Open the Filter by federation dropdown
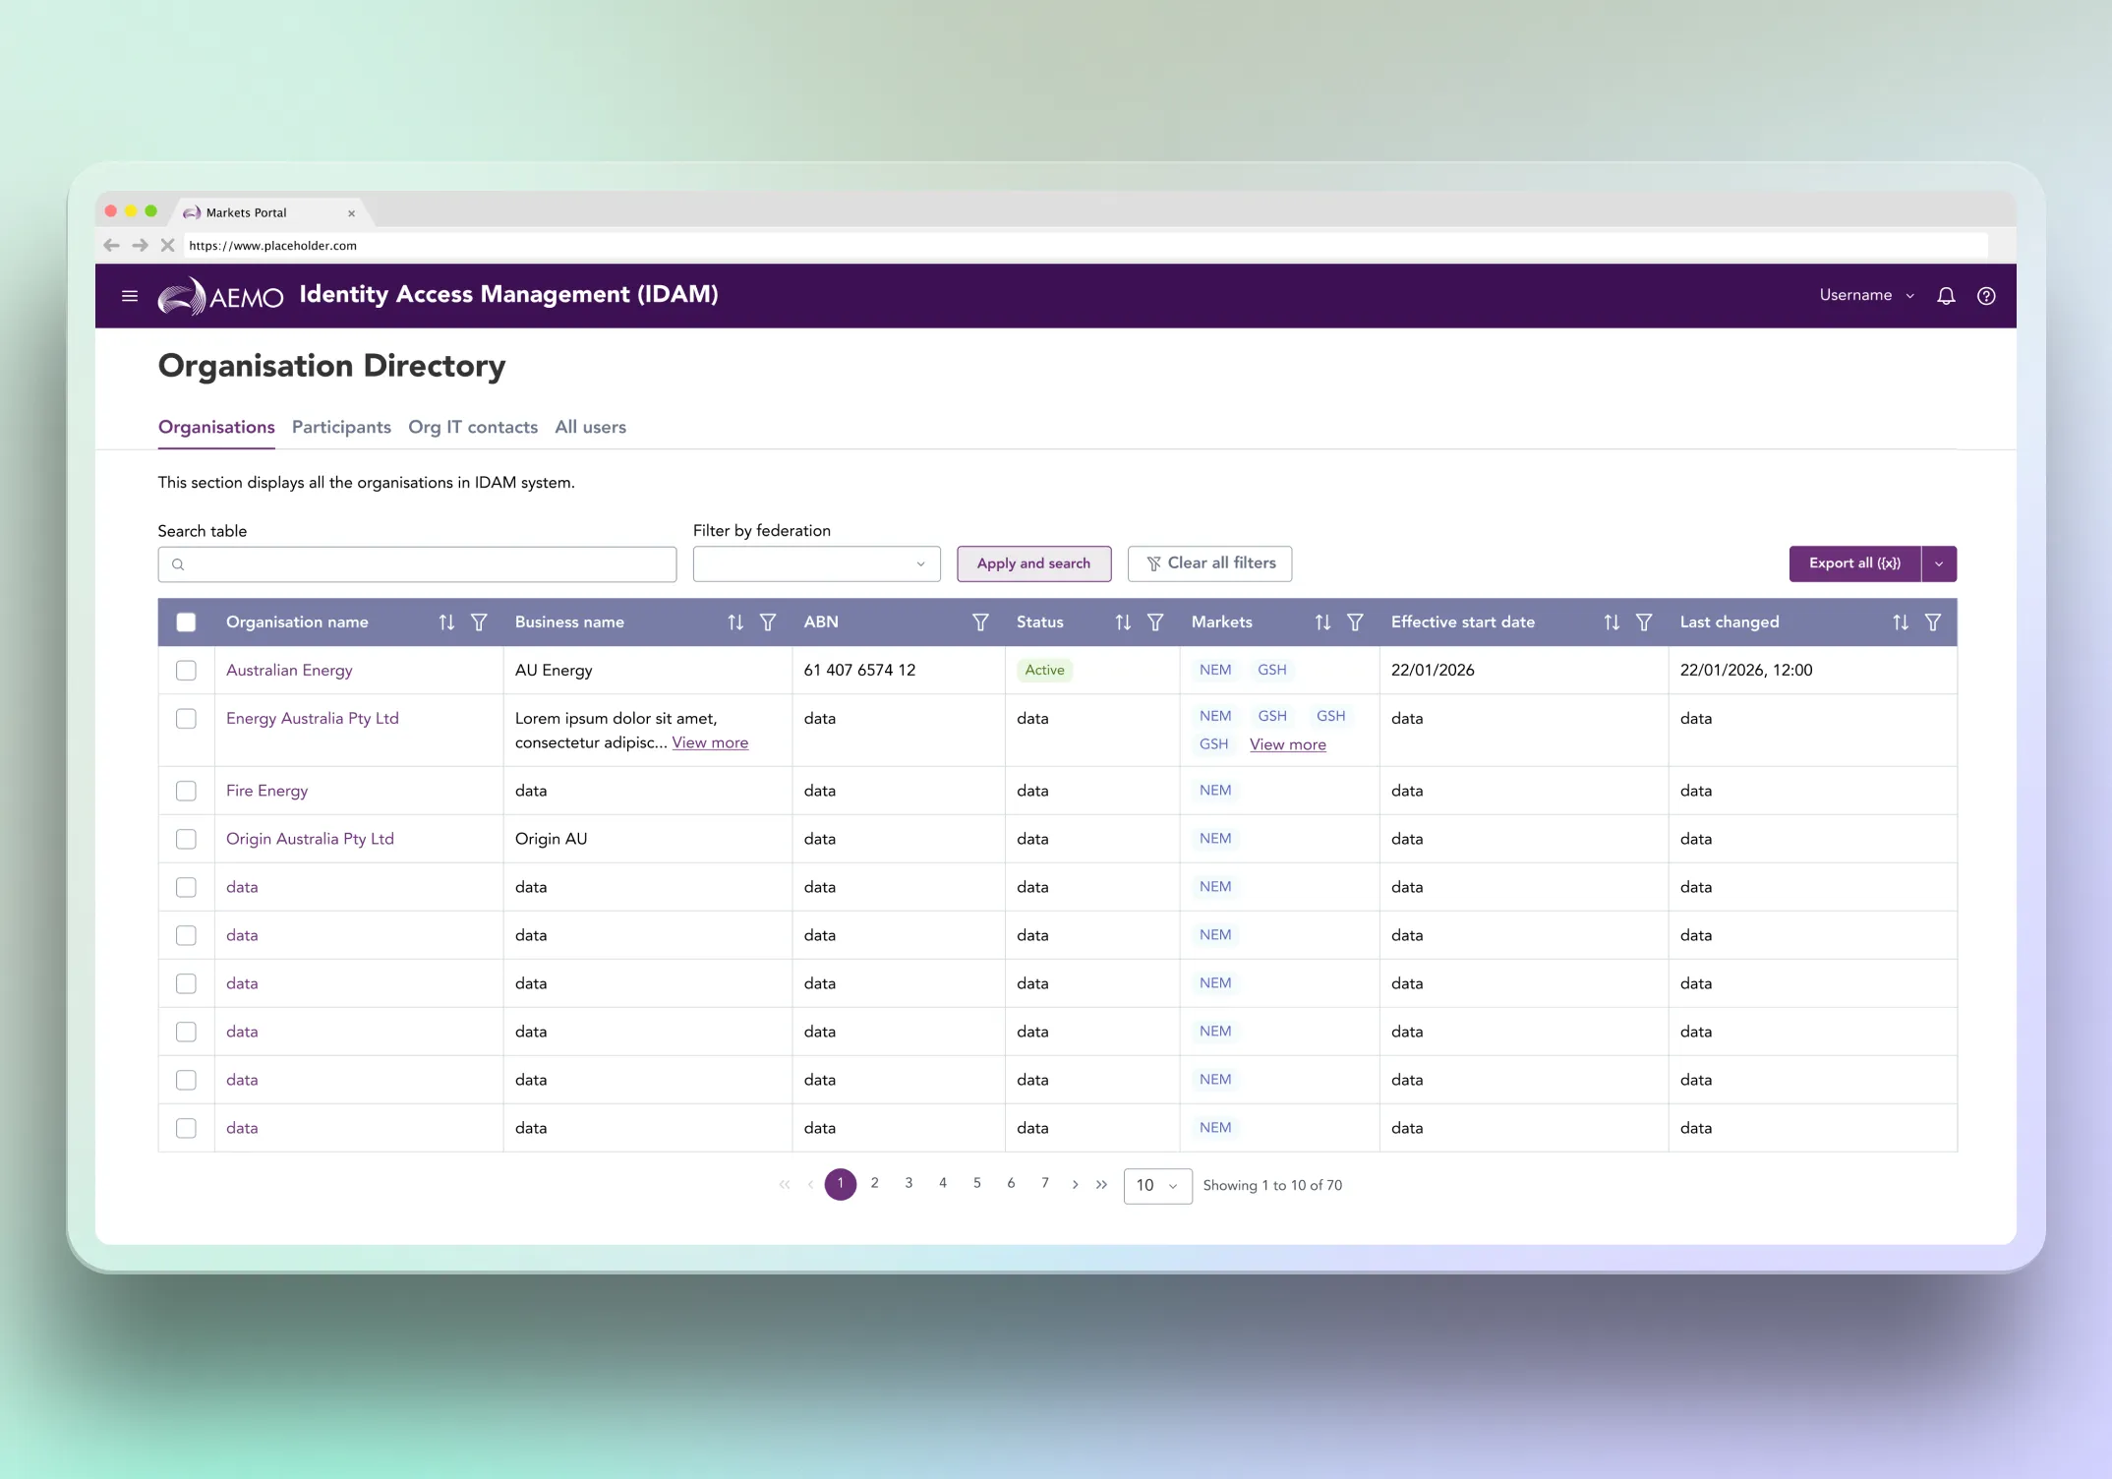 tap(816, 563)
